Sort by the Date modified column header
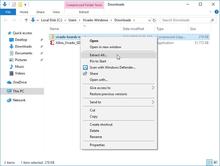This screenshot has width=220, height=166. pyautogui.click(x=138, y=29)
